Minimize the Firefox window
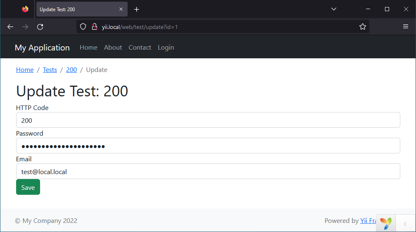Screen dimensions: 416x232 click(368, 9)
